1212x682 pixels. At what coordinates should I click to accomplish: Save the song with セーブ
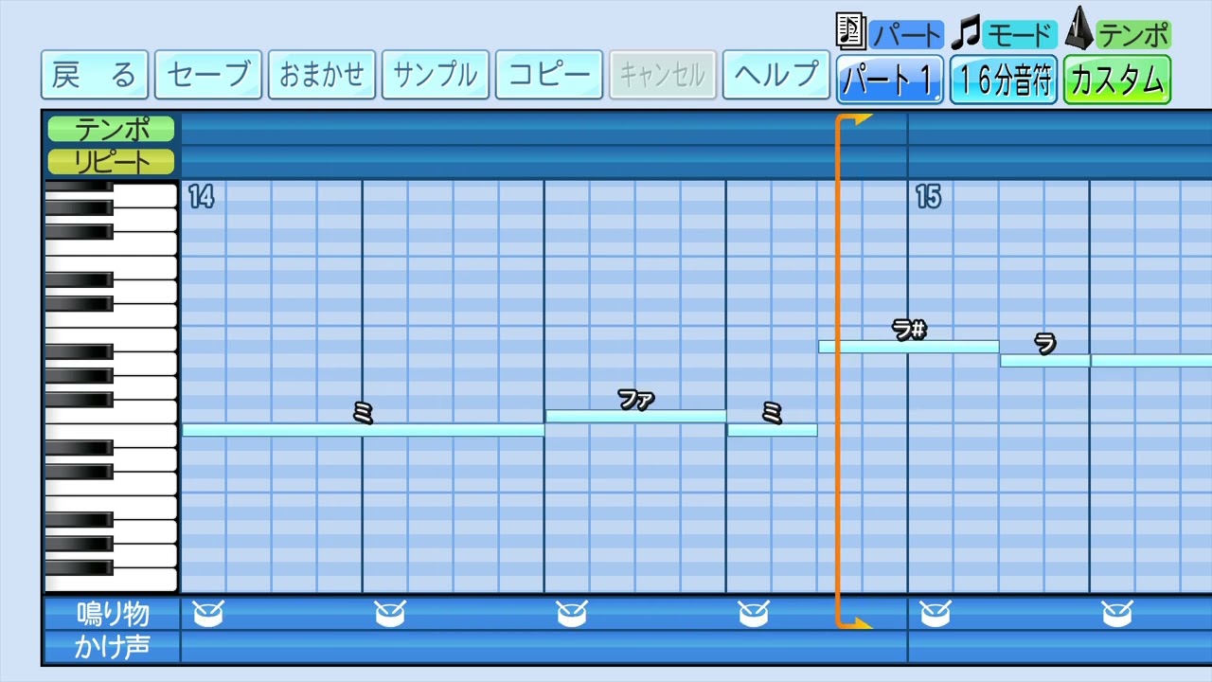click(208, 75)
